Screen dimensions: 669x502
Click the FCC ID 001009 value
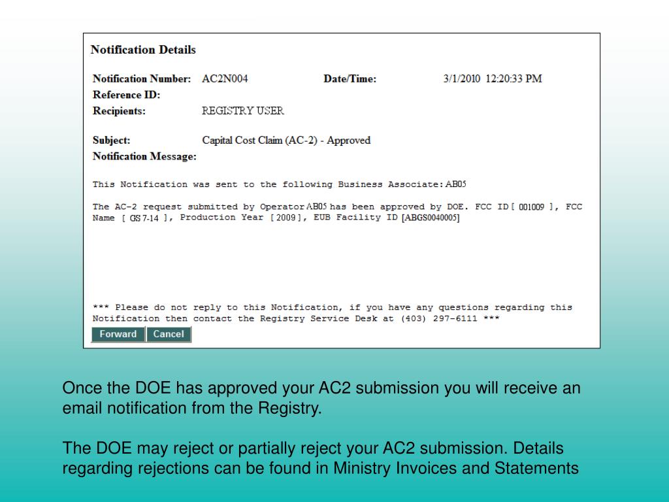coord(532,207)
